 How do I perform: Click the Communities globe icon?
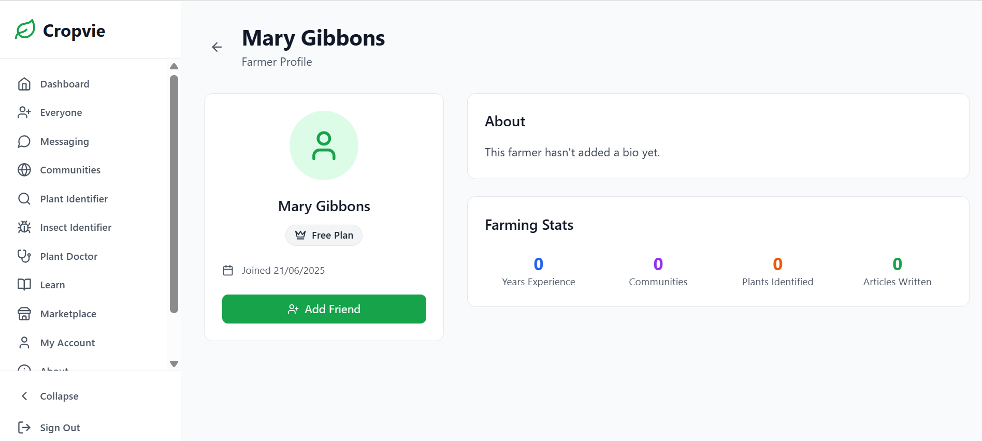coord(24,170)
